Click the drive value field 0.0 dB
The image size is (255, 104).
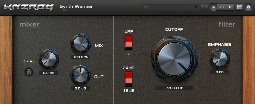click(x=49, y=73)
